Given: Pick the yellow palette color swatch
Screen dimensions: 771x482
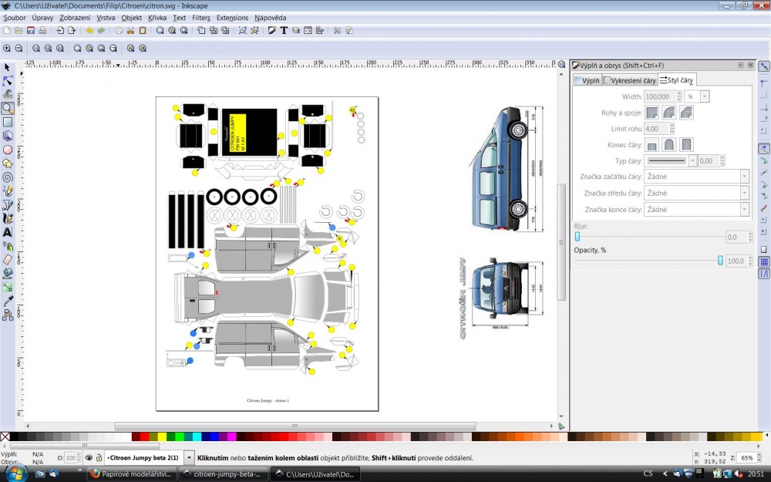Looking at the screenshot, I should pos(162,436).
